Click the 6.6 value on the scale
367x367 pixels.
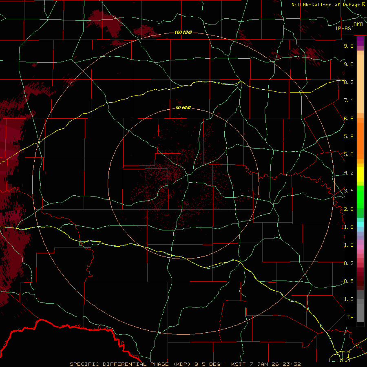tap(349, 118)
